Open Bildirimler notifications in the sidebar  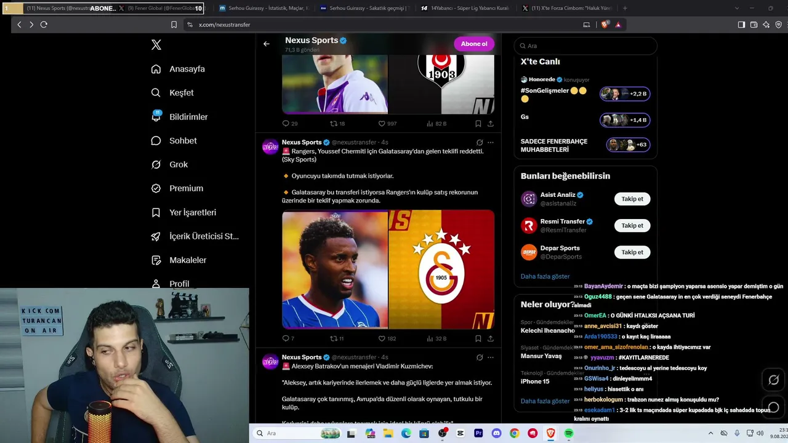pos(188,117)
